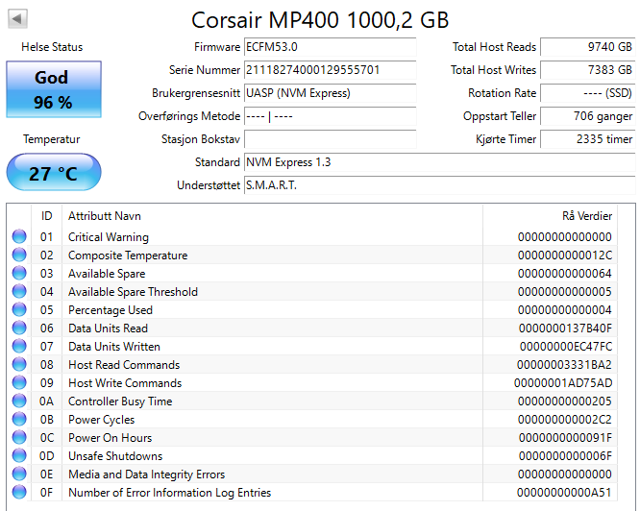
Task: Click the Understøttet field S.M.A.R.T.
Action: [439, 185]
